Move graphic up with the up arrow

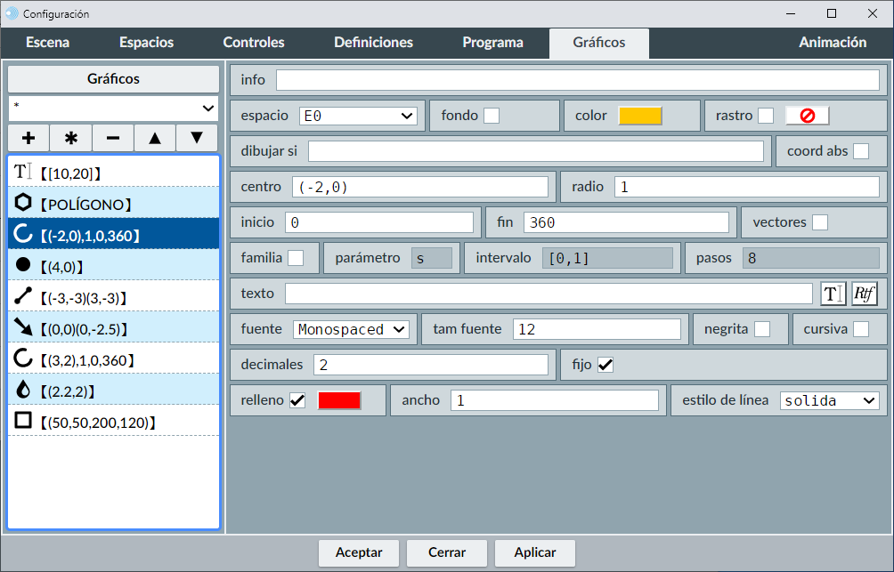pyautogui.click(x=155, y=138)
